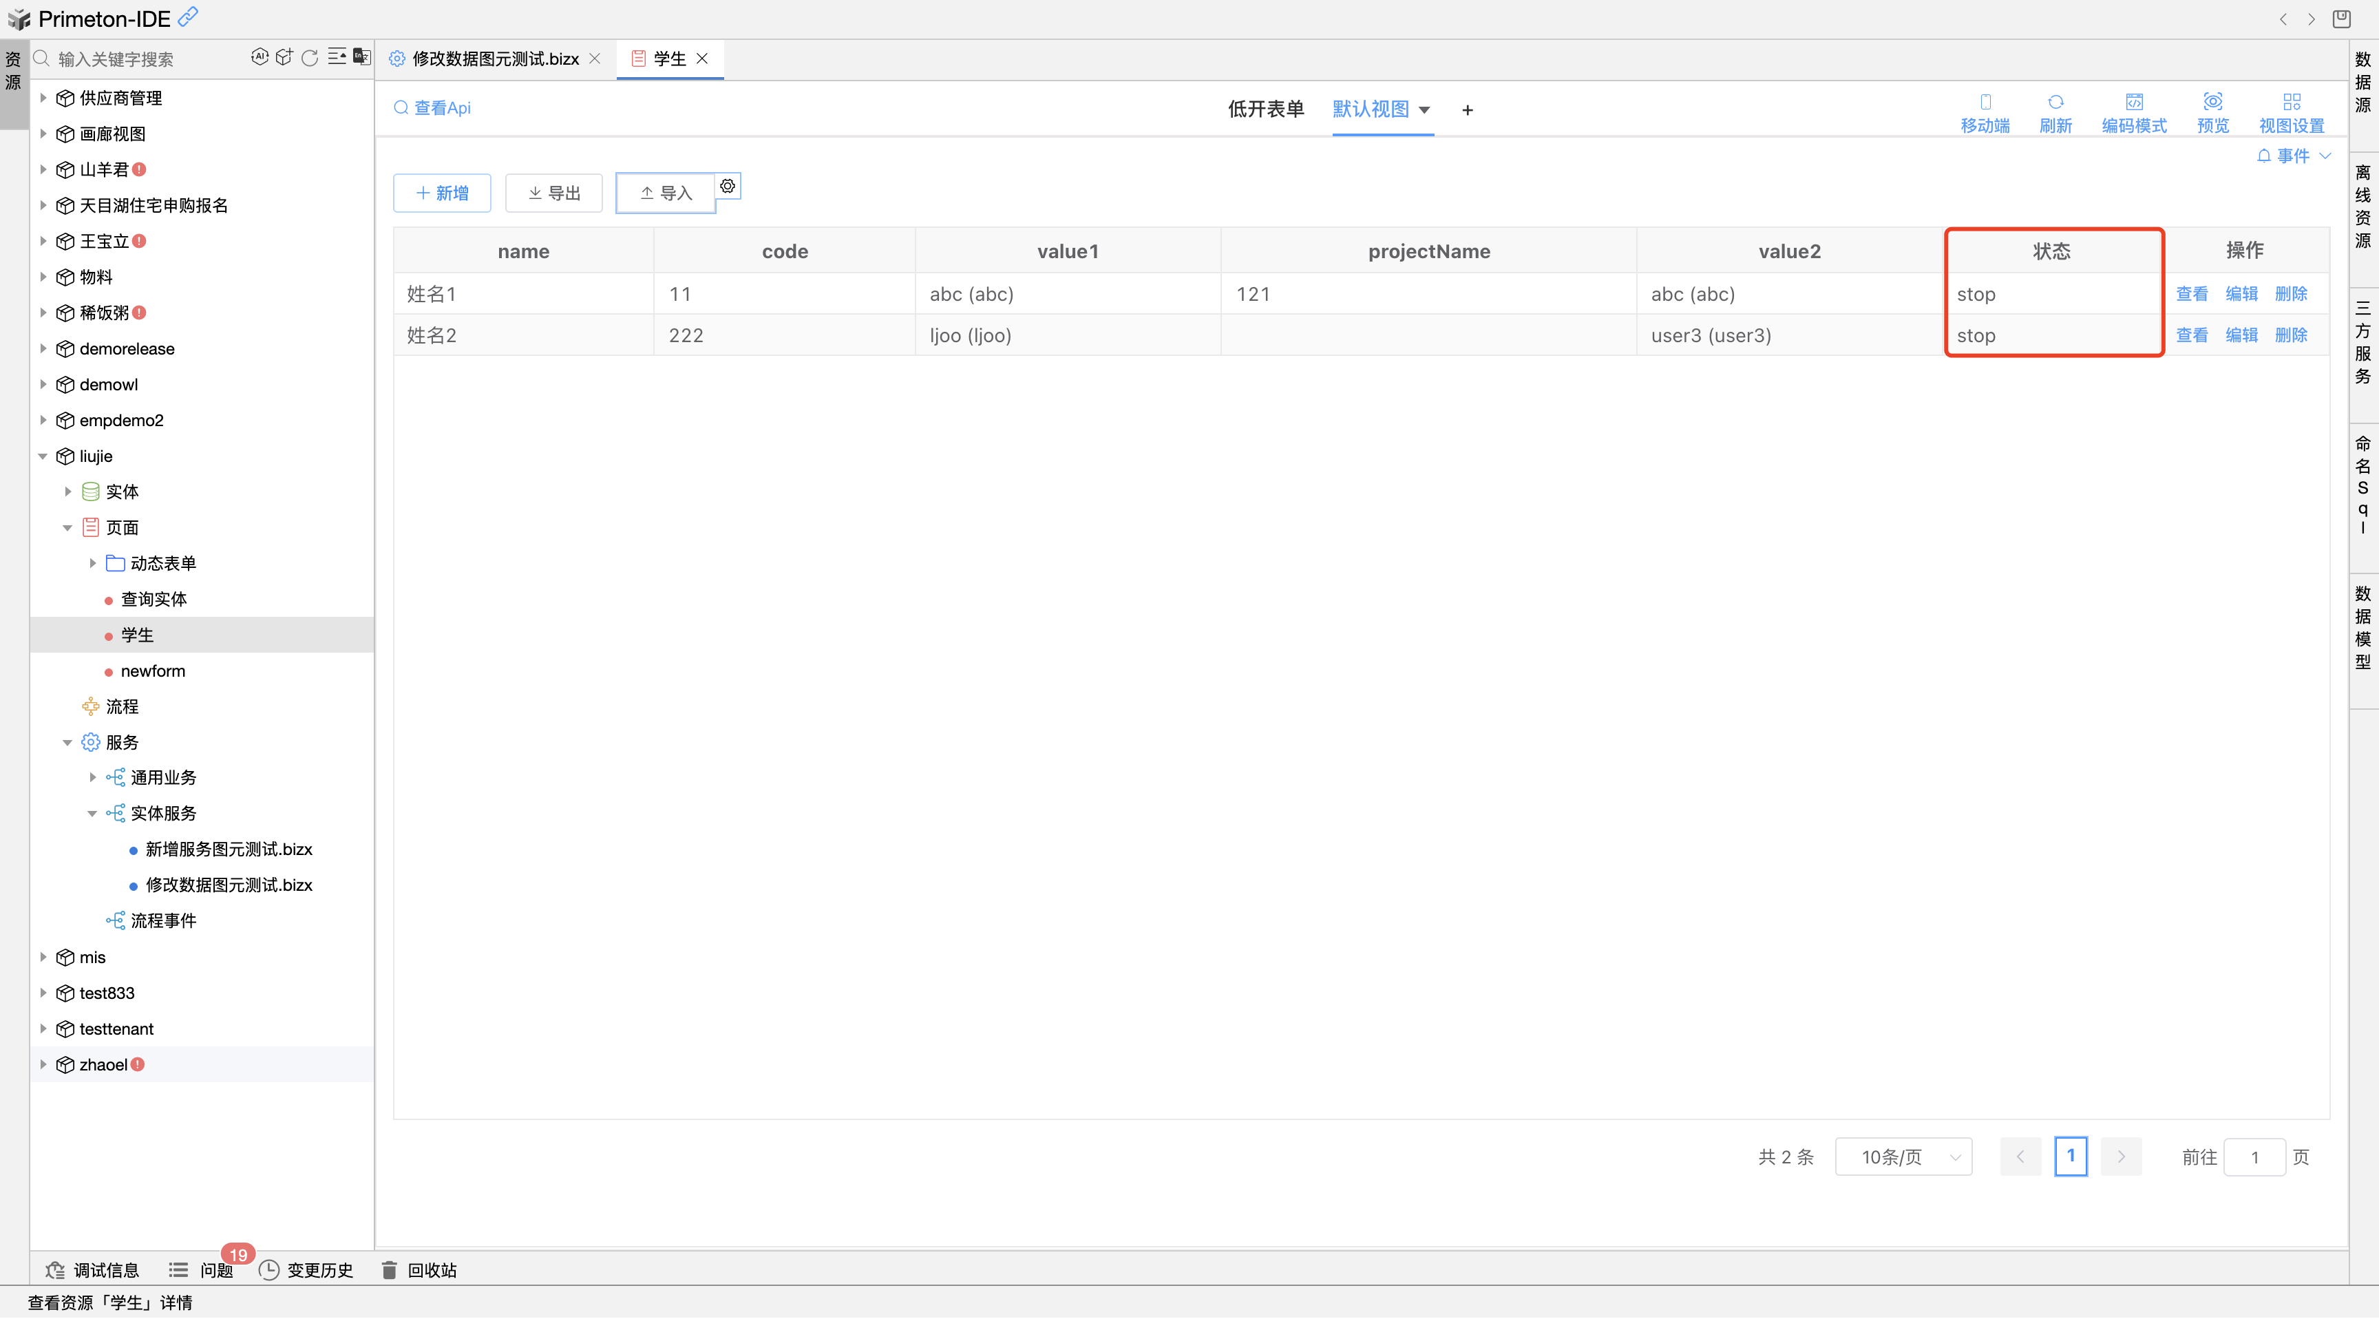Open coding mode (编码模式)
The width and height of the screenshot is (2379, 1319).
(x=2133, y=112)
